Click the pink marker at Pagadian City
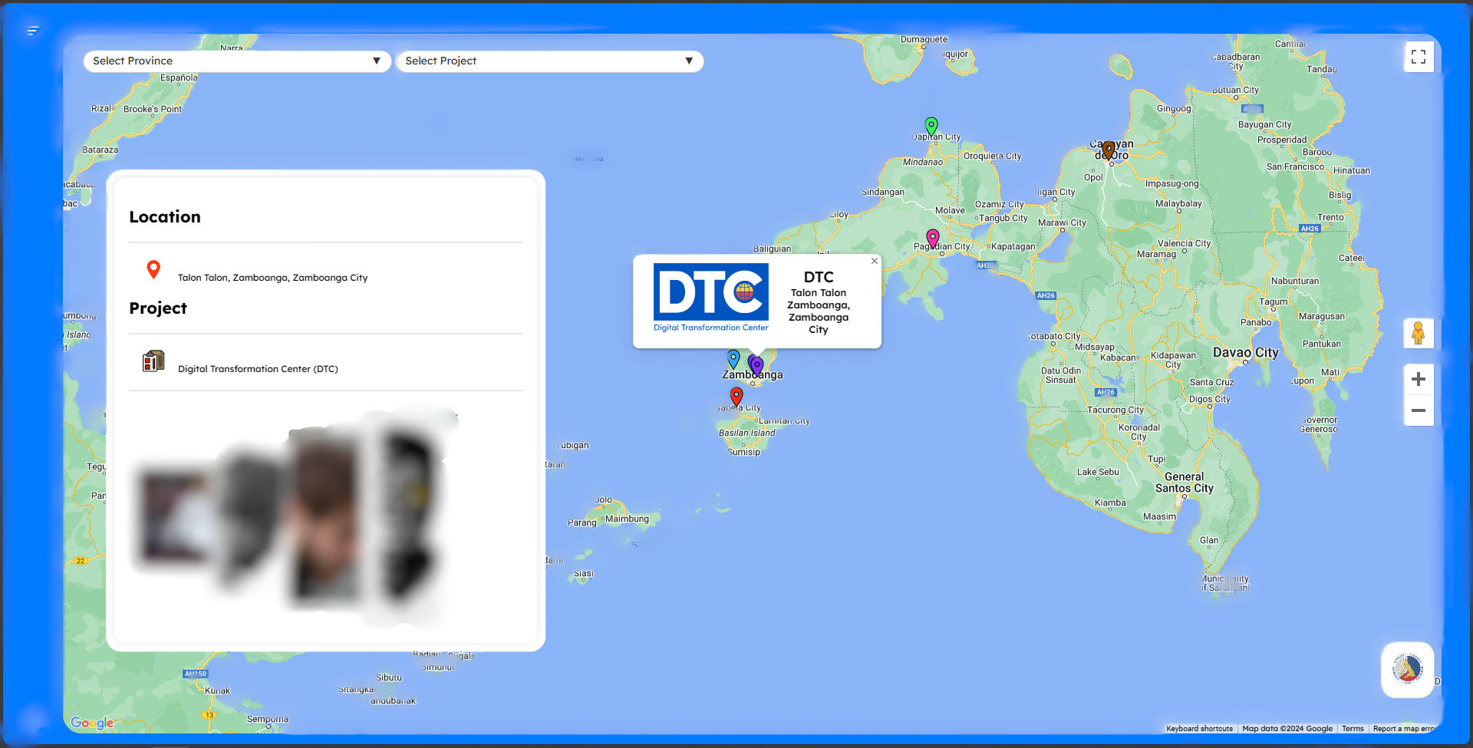The height and width of the screenshot is (748, 1473). [x=933, y=239]
